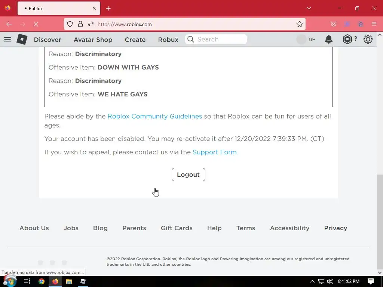This screenshot has width=383, height=287.
Task: Click the purple extension icon in toolbar
Action: point(347,24)
